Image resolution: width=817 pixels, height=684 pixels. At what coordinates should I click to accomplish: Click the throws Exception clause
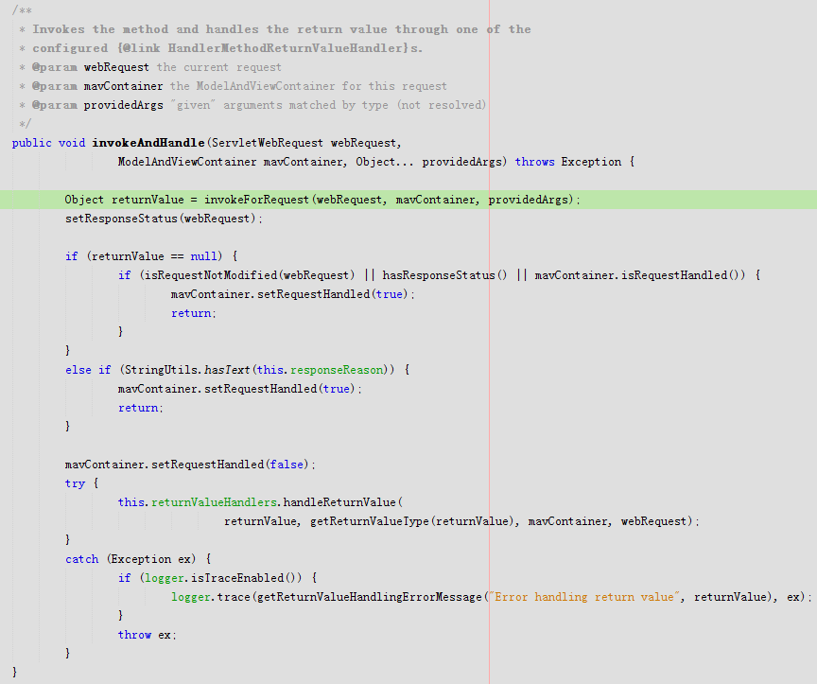568,162
